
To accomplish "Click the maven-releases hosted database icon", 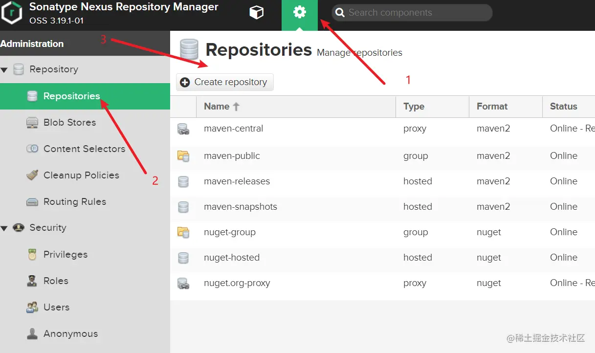I will [x=183, y=182].
